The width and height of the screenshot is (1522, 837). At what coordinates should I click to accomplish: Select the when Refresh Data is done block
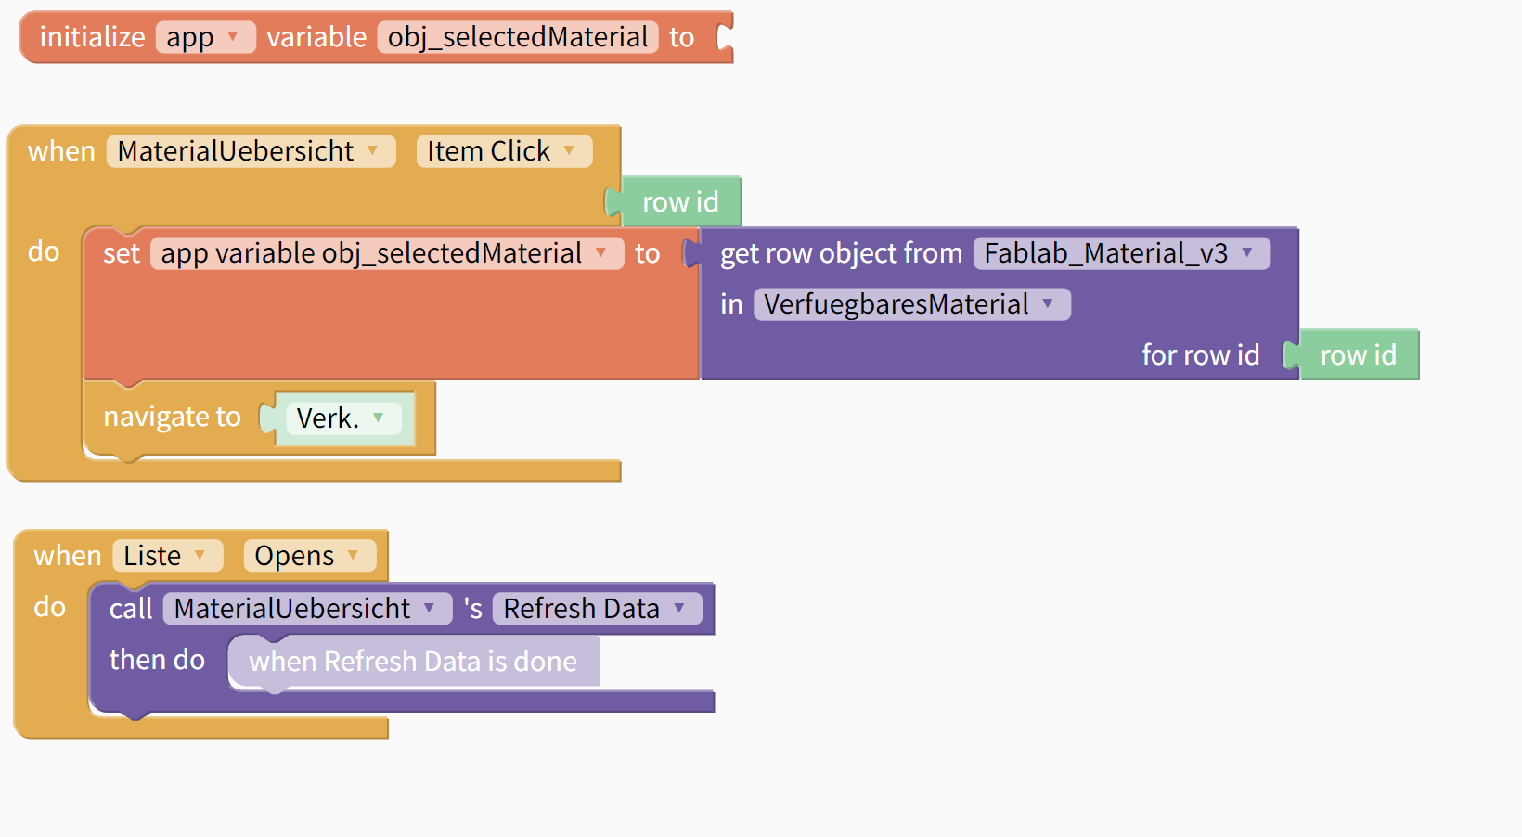pyautogui.click(x=413, y=662)
